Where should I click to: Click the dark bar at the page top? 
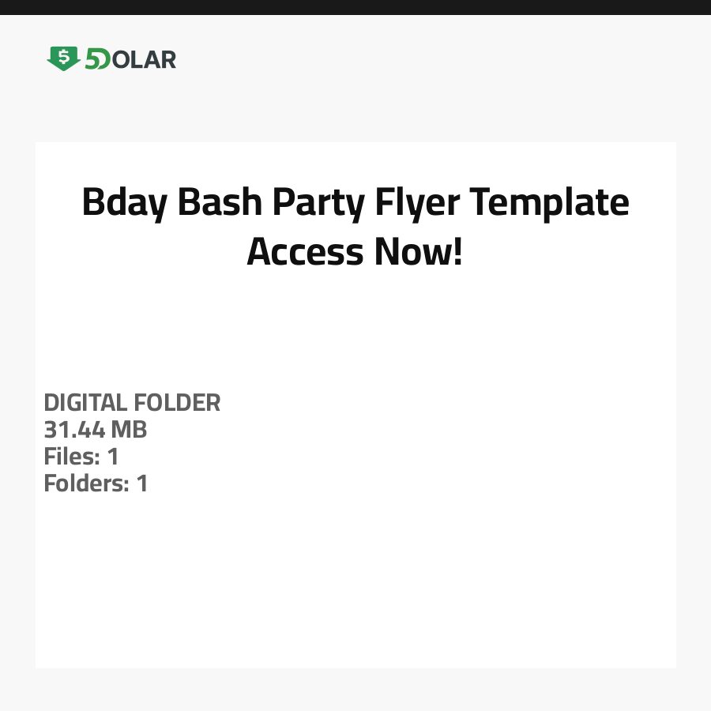(355, 7)
